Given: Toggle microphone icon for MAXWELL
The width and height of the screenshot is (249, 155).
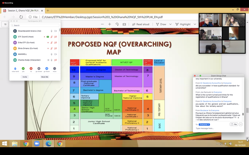Looking at the screenshot, I should pos(51,54).
